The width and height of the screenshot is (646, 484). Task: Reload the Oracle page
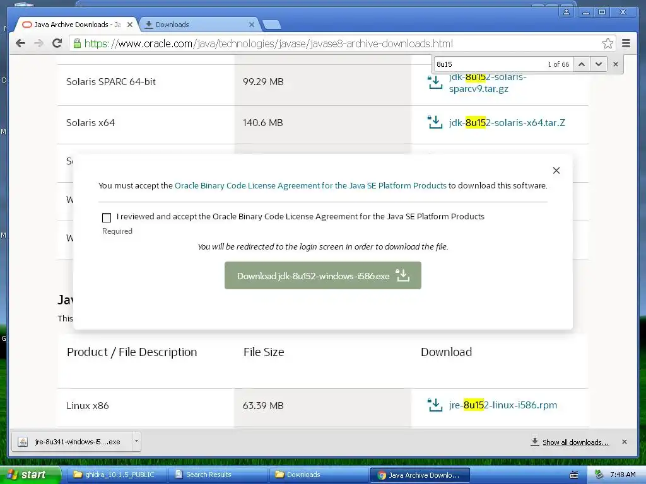[x=57, y=43]
